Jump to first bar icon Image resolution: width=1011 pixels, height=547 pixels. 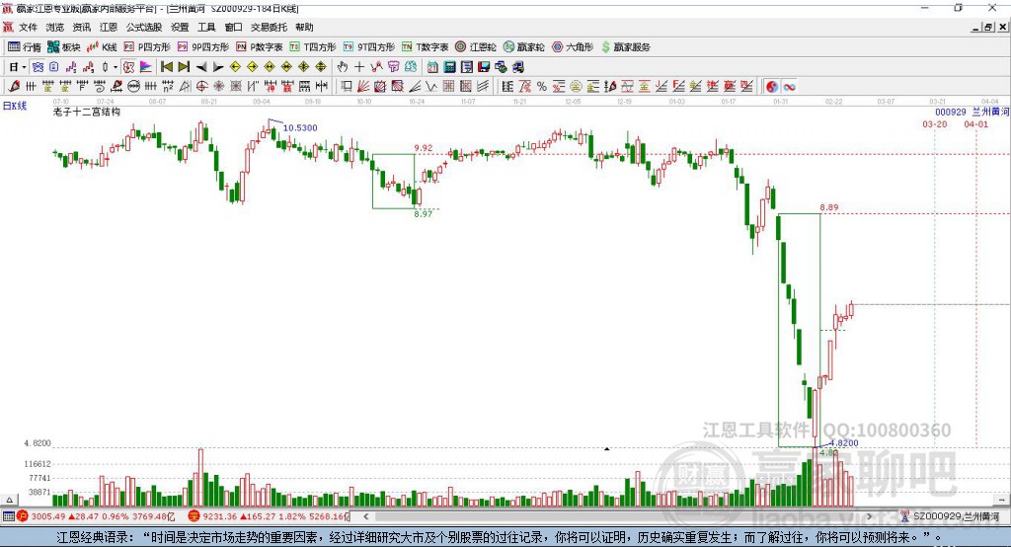tap(166, 67)
